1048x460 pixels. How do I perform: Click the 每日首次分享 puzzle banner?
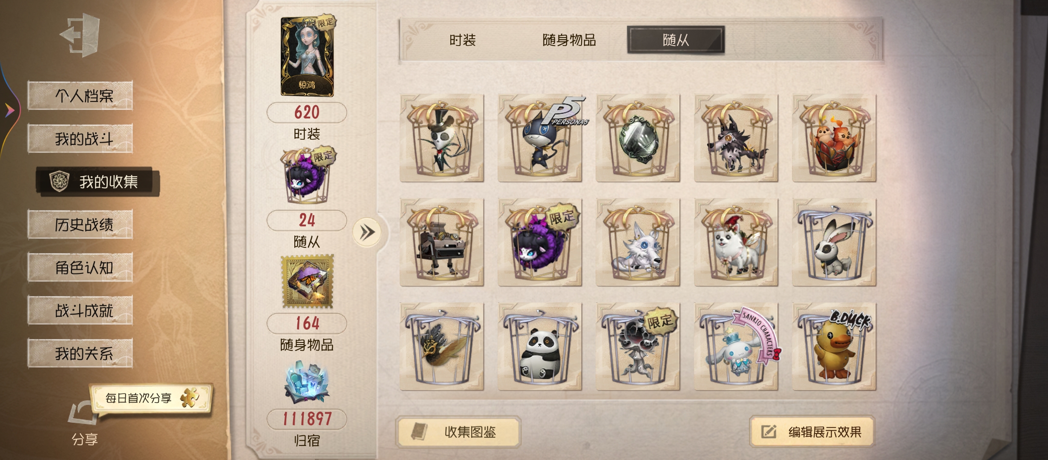coord(151,398)
